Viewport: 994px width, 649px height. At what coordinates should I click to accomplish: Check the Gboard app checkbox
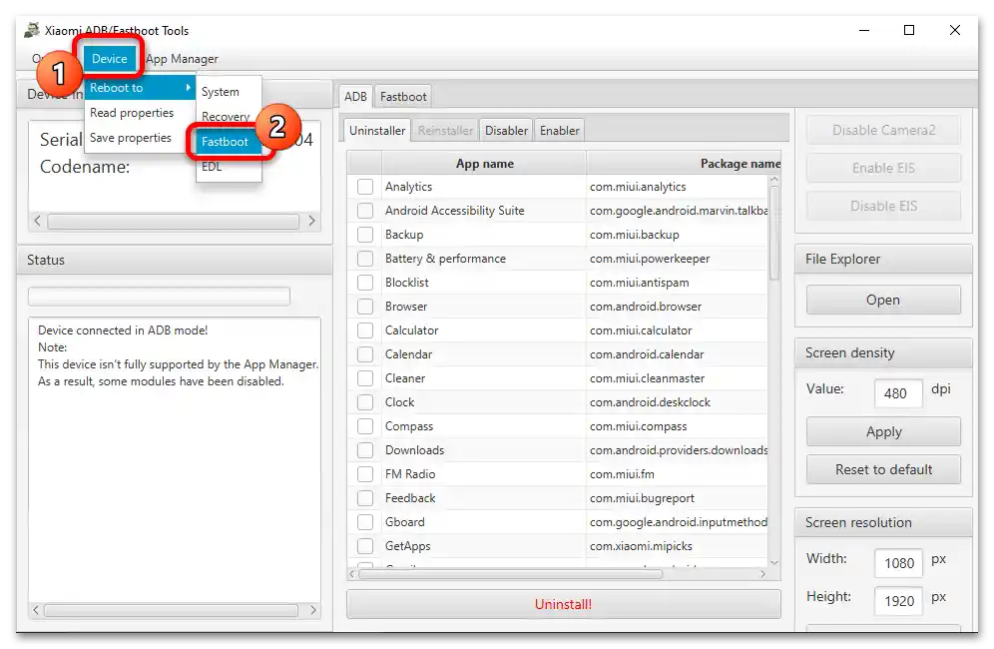click(365, 522)
